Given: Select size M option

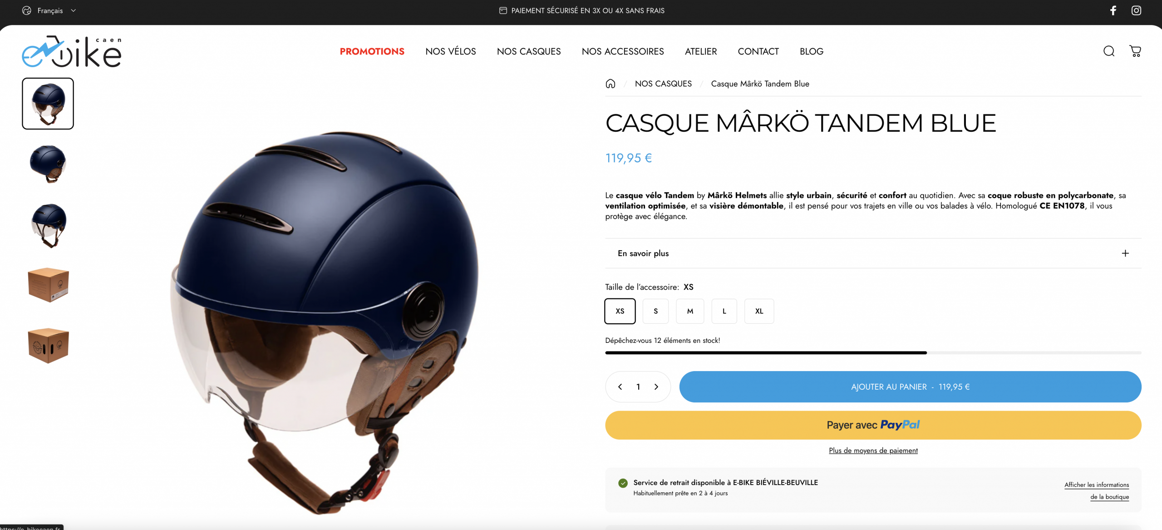Looking at the screenshot, I should (x=690, y=311).
